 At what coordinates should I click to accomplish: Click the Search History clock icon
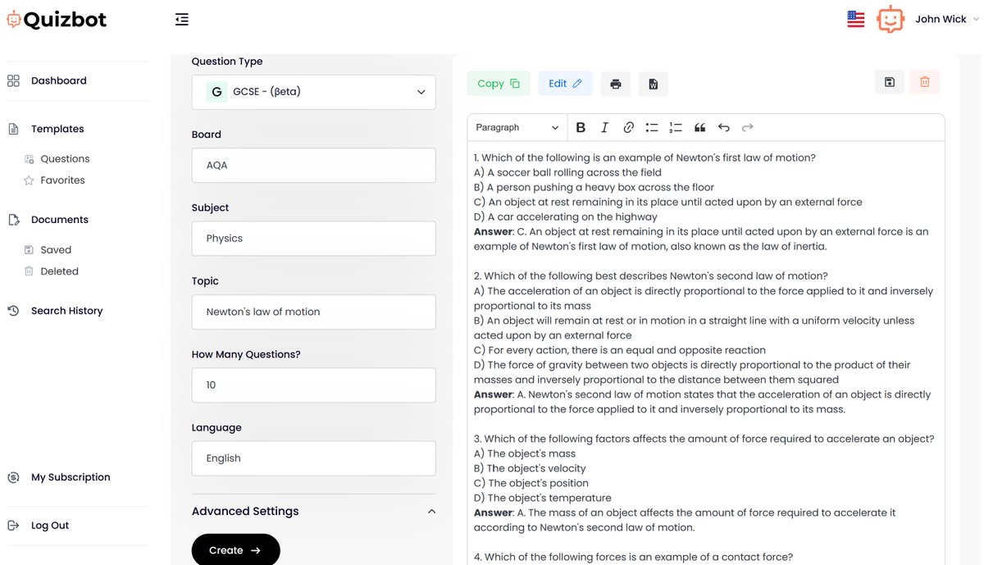(13, 311)
